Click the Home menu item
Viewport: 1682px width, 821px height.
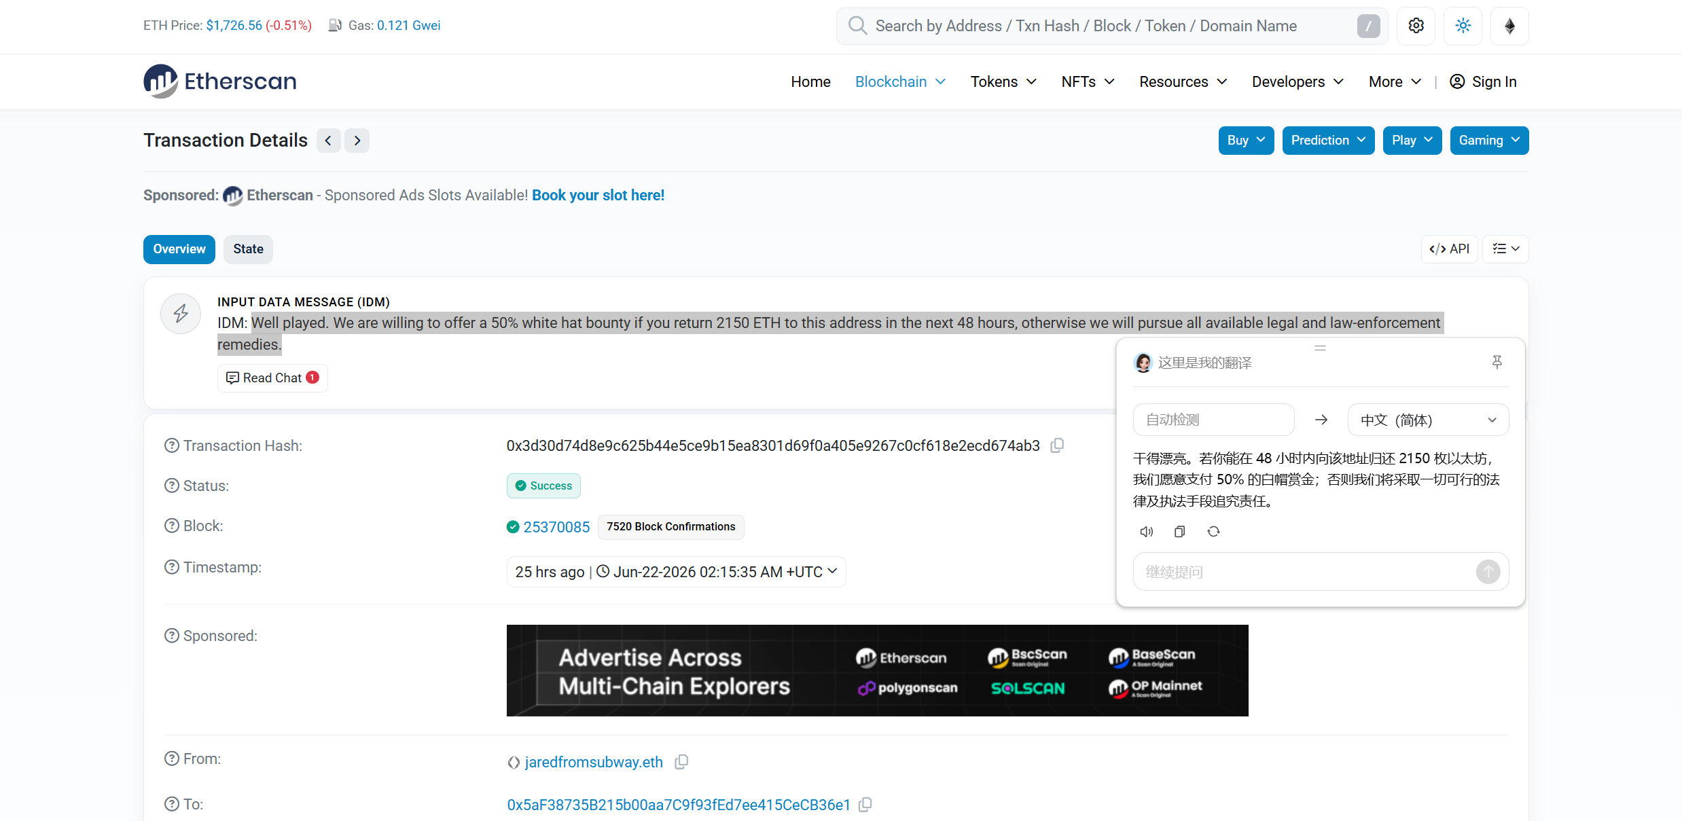pos(810,81)
